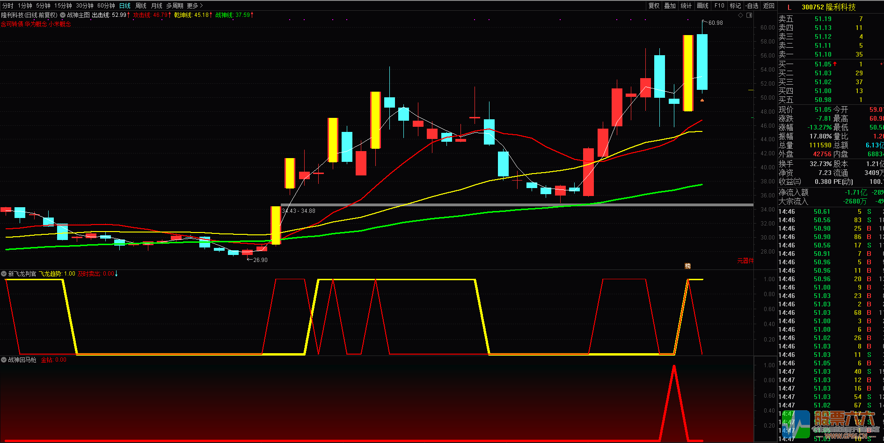
Task: Open F10 company information
Action: (x=719, y=6)
